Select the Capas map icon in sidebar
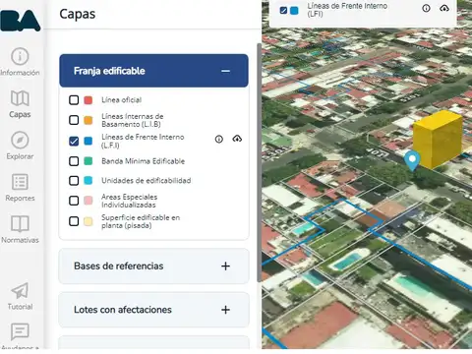 point(20,98)
